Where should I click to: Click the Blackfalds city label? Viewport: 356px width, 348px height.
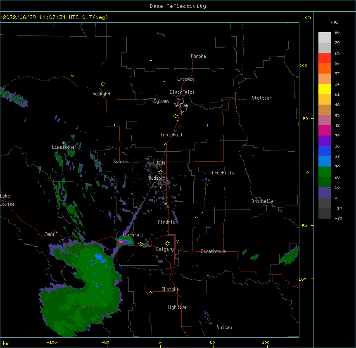point(182,92)
